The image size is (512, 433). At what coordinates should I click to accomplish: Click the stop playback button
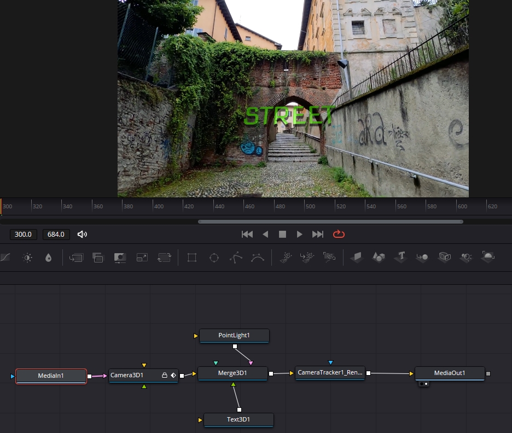[282, 234]
